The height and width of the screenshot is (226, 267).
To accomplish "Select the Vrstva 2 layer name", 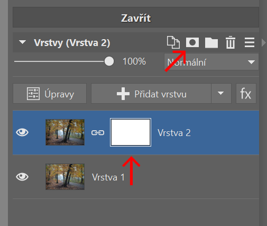I will [x=174, y=133].
